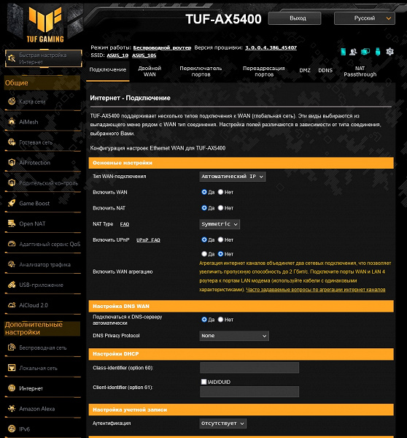The height and width of the screenshot is (438, 407).
Task: Click the Class-identifier option 60 field
Action: pyautogui.click(x=249, y=368)
